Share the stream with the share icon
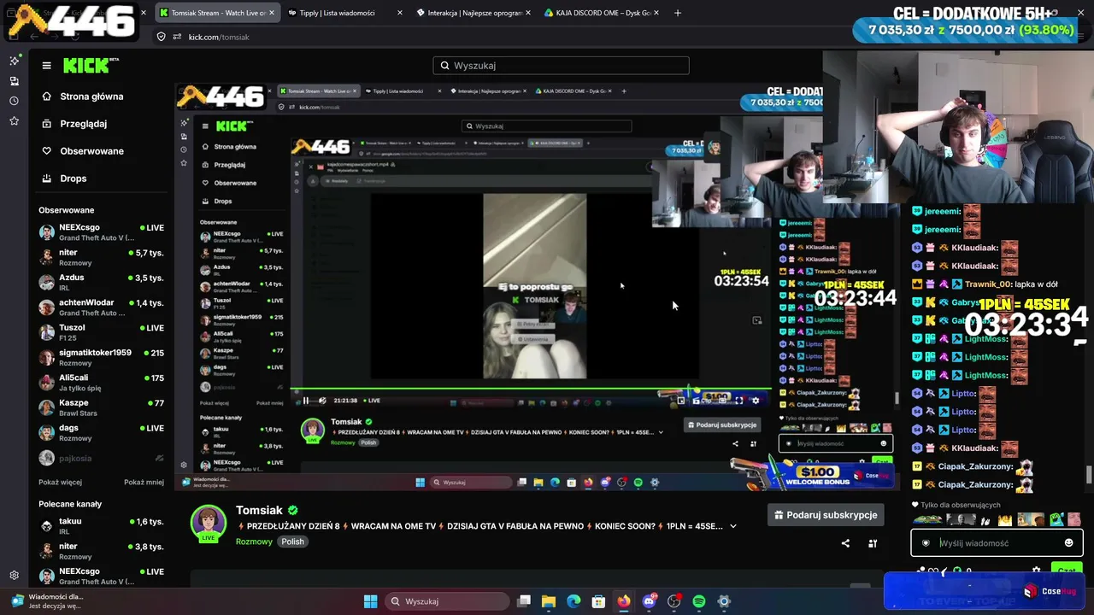Viewport: 1094px width, 615px height. click(x=845, y=543)
